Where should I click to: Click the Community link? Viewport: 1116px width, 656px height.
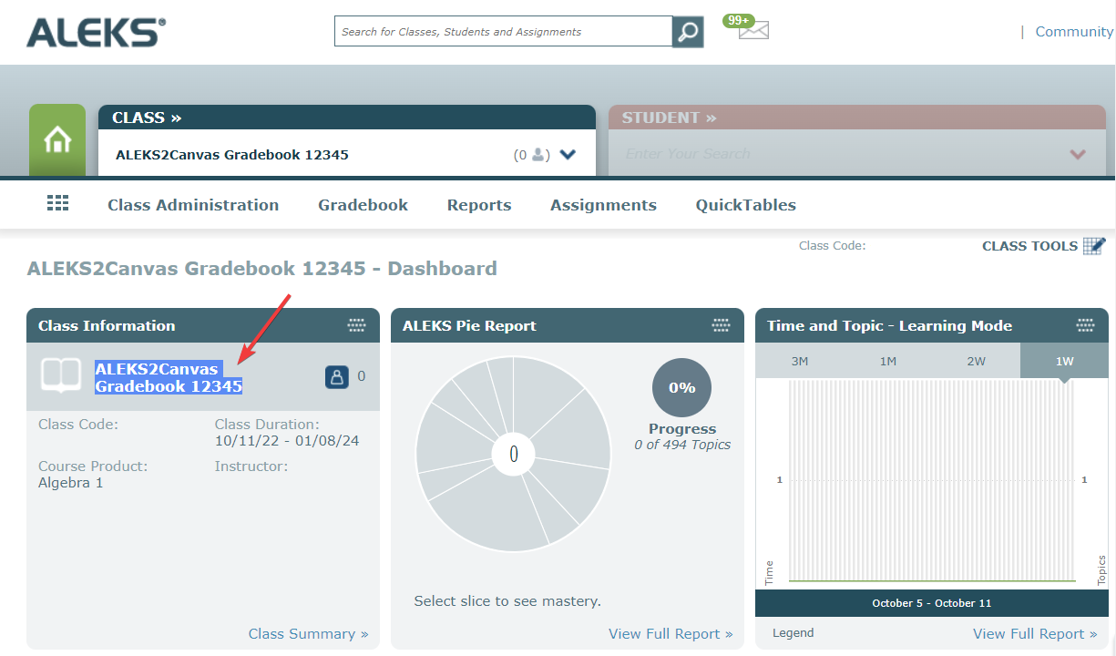pyautogui.click(x=1073, y=30)
